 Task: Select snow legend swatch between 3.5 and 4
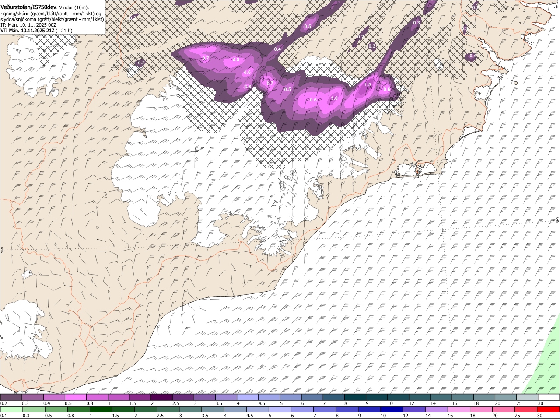coord(226,397)
